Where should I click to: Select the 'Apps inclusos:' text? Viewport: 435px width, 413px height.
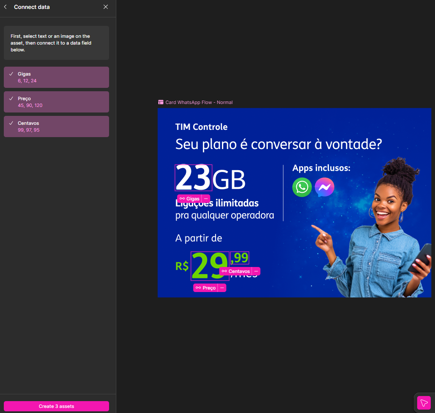(321, 168)
